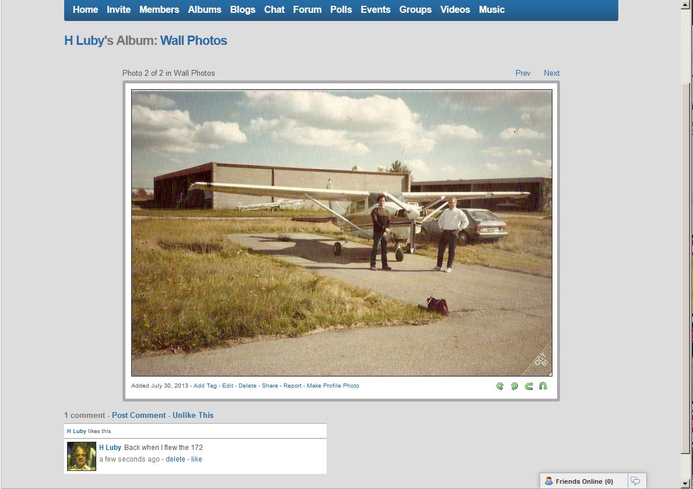Click the commenter's avatar thumbnail
693x489 pixels.
pos(82,456)
